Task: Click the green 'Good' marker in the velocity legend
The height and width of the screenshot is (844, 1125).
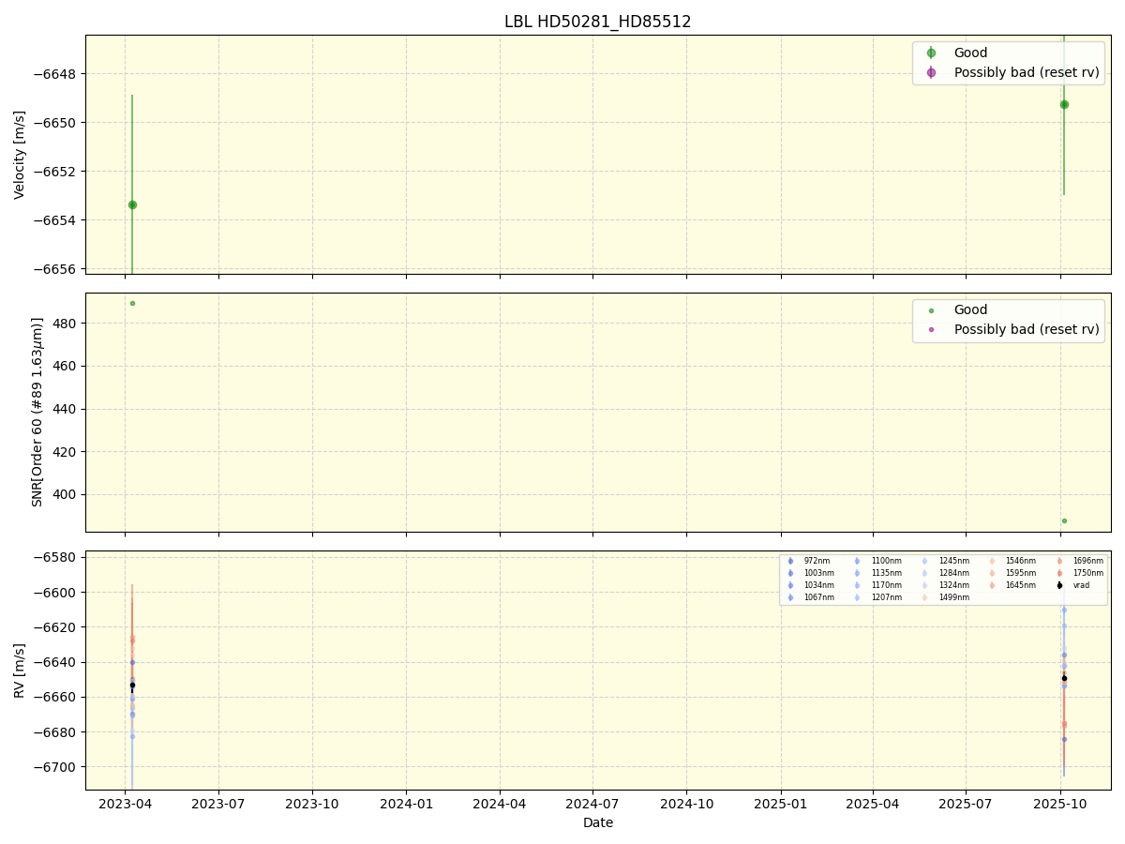Action: click(x=931, y=53)
